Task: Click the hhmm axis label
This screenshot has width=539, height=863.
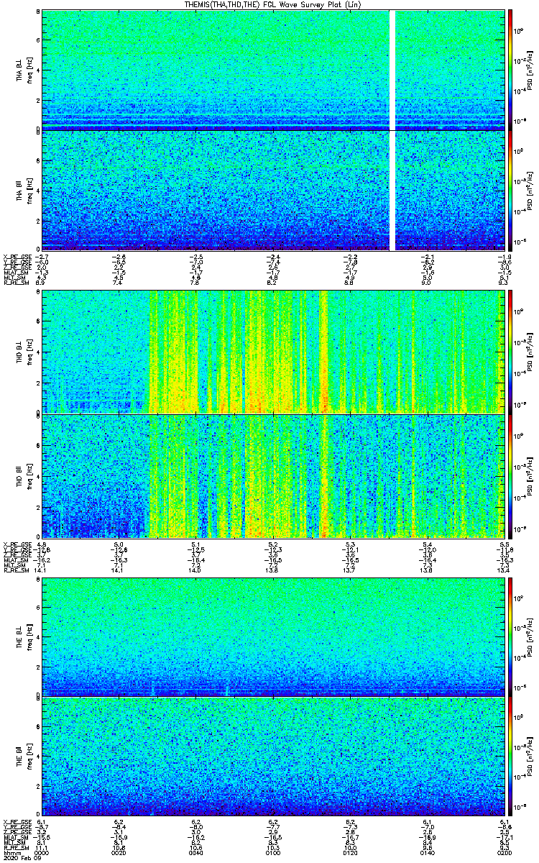Action: [11, 853]
